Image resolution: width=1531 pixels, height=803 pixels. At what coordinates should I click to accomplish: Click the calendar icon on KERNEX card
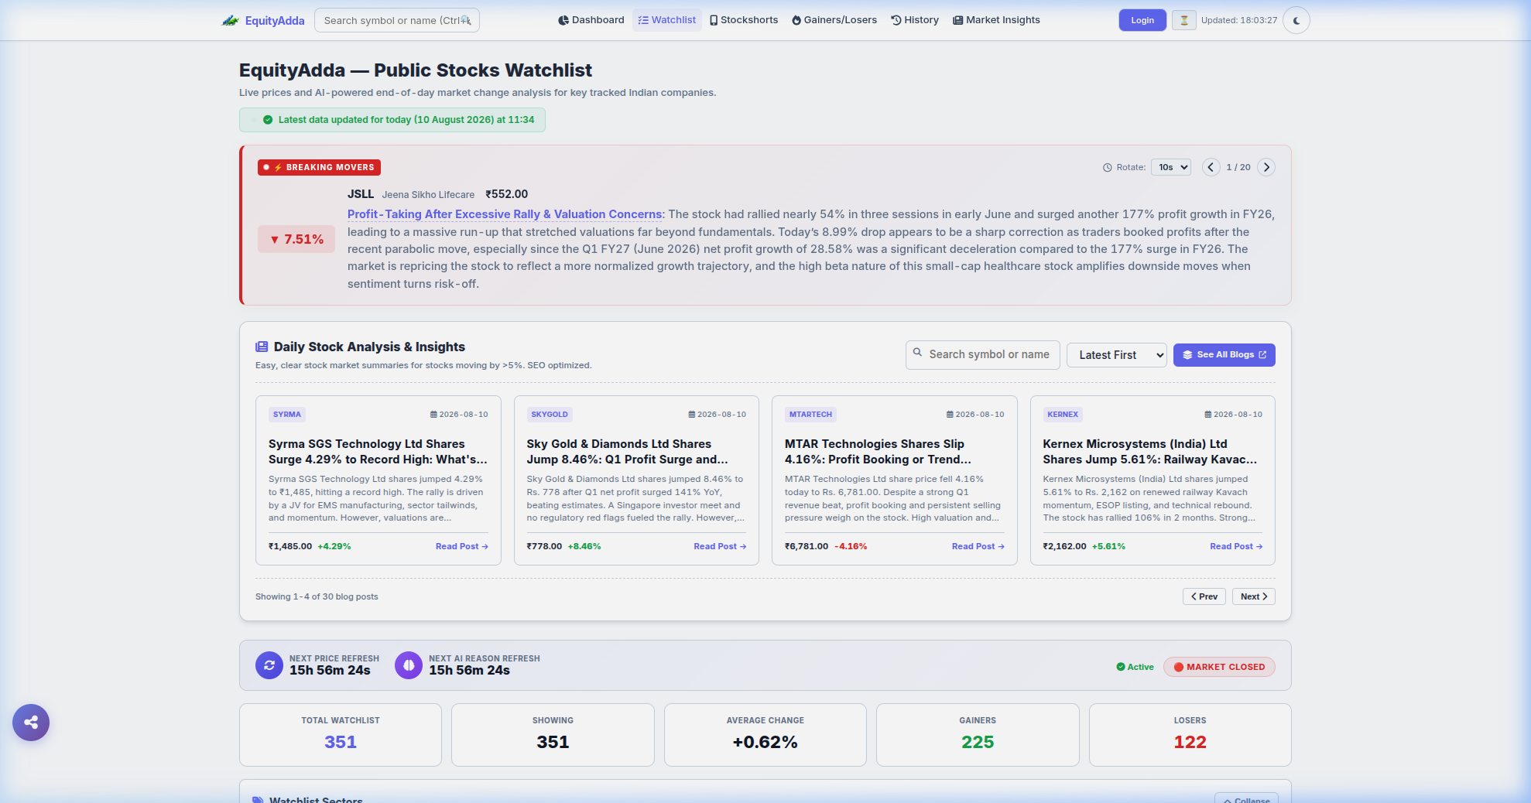1208,415
